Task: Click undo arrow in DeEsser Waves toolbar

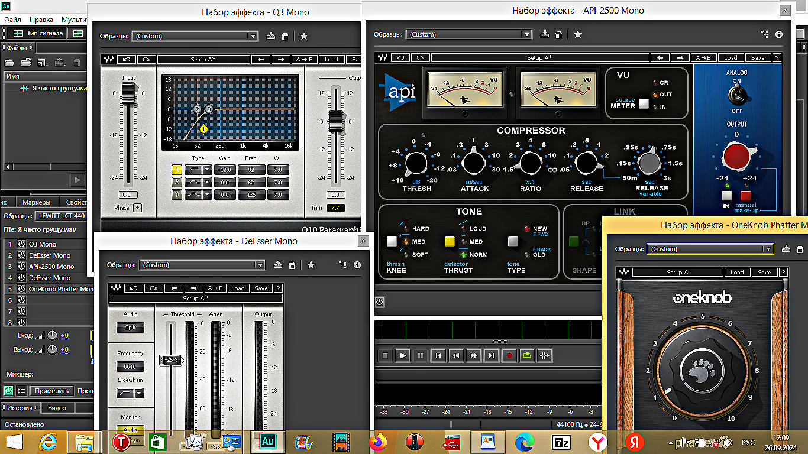Action: pyautogui.click(x=134, y=288)
